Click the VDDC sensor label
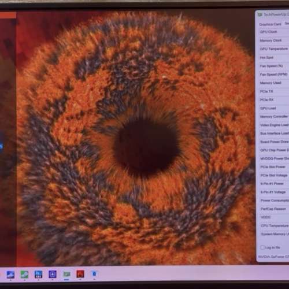This screenshot has width=289, height=289. (266, 217)
